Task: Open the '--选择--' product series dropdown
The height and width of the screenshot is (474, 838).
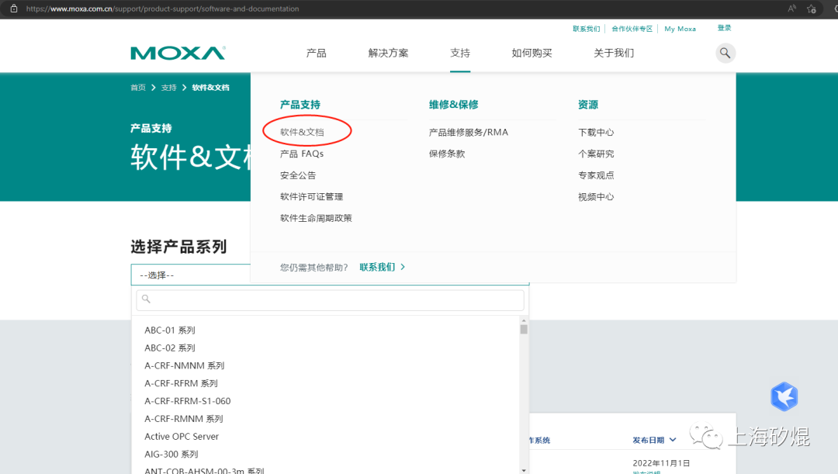Action: pyautogui.click(x=190, y=275)
